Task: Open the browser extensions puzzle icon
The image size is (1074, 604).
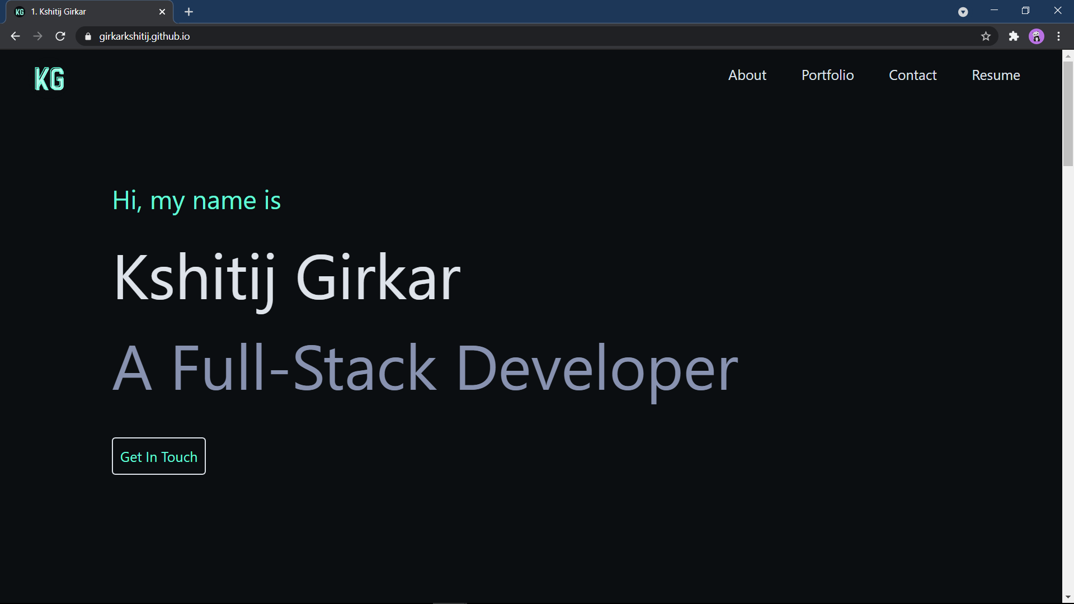Action: click(1014, 36)
